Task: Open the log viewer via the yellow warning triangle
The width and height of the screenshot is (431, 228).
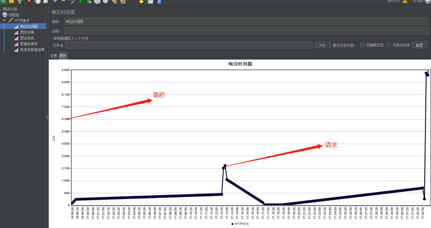Action: click(x=405, y=1)
